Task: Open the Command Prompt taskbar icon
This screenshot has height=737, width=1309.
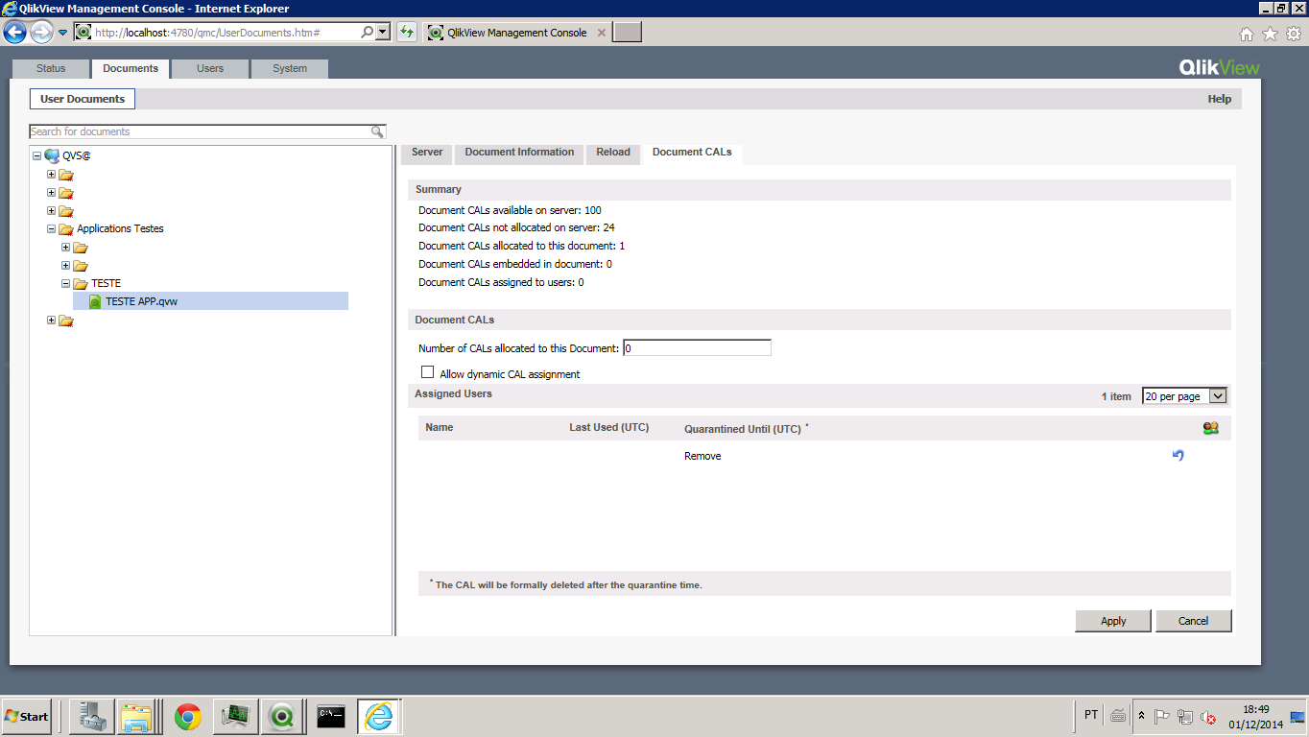Action: tap(331, 717)
